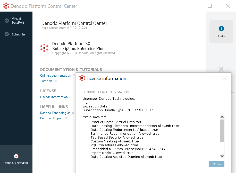Click 'Licensee: Denodo Technologies,' text

(109, 99)
